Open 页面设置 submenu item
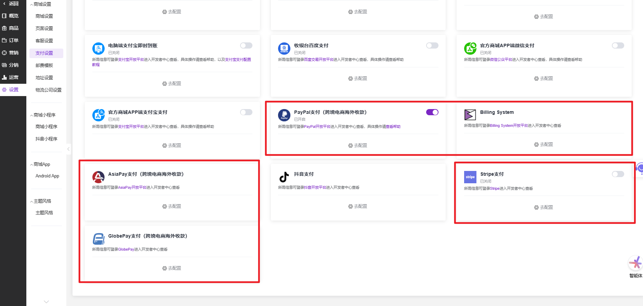 (x=44, y=28)
